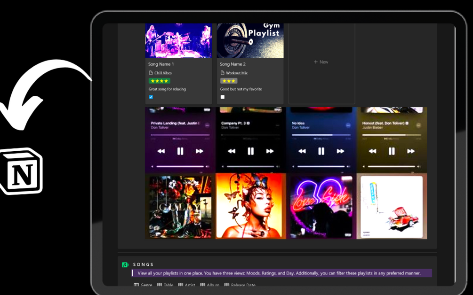Open the Song Name 1 band cover image

coord(178,41)
